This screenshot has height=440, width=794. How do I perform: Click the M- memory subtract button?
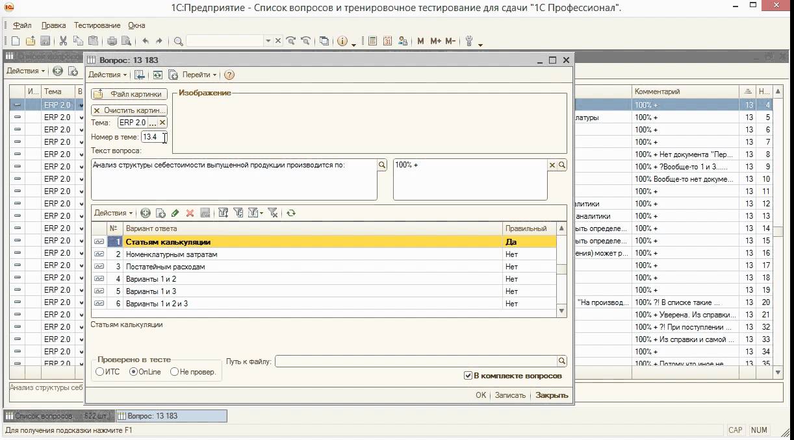(450, 41)
